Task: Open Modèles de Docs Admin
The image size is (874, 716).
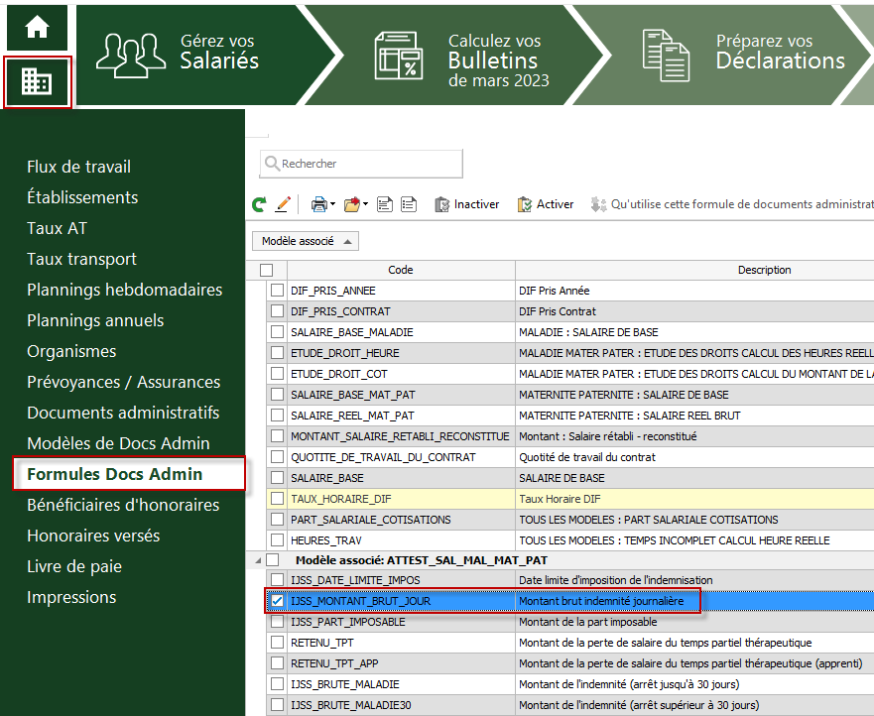Action: click(x=119, y=443)
